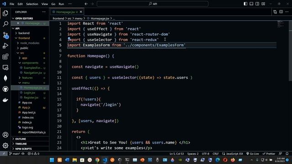
Task: Open Google Chrome from the taskbar
Action: pyautogui.click(x=97, y=160)
